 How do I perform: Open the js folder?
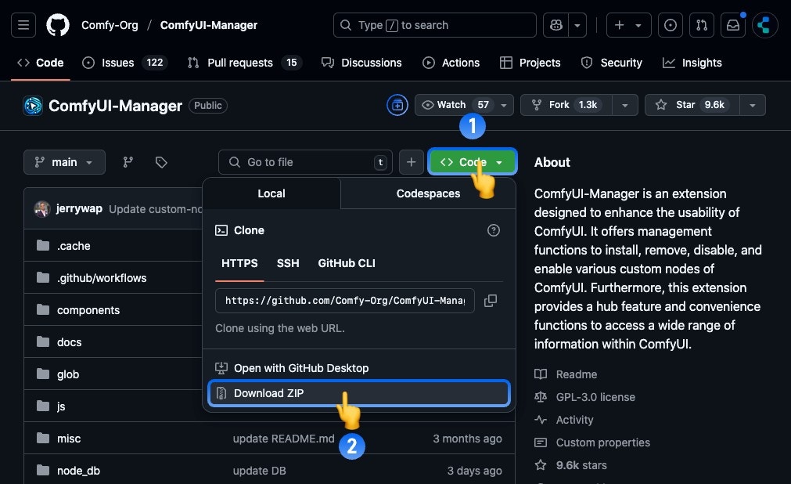61,406
